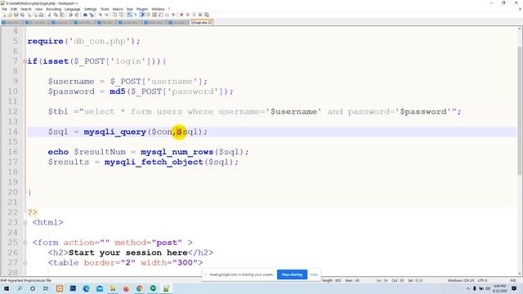
Task: Click the Copy toolbar icon
Action: (56, 15)
